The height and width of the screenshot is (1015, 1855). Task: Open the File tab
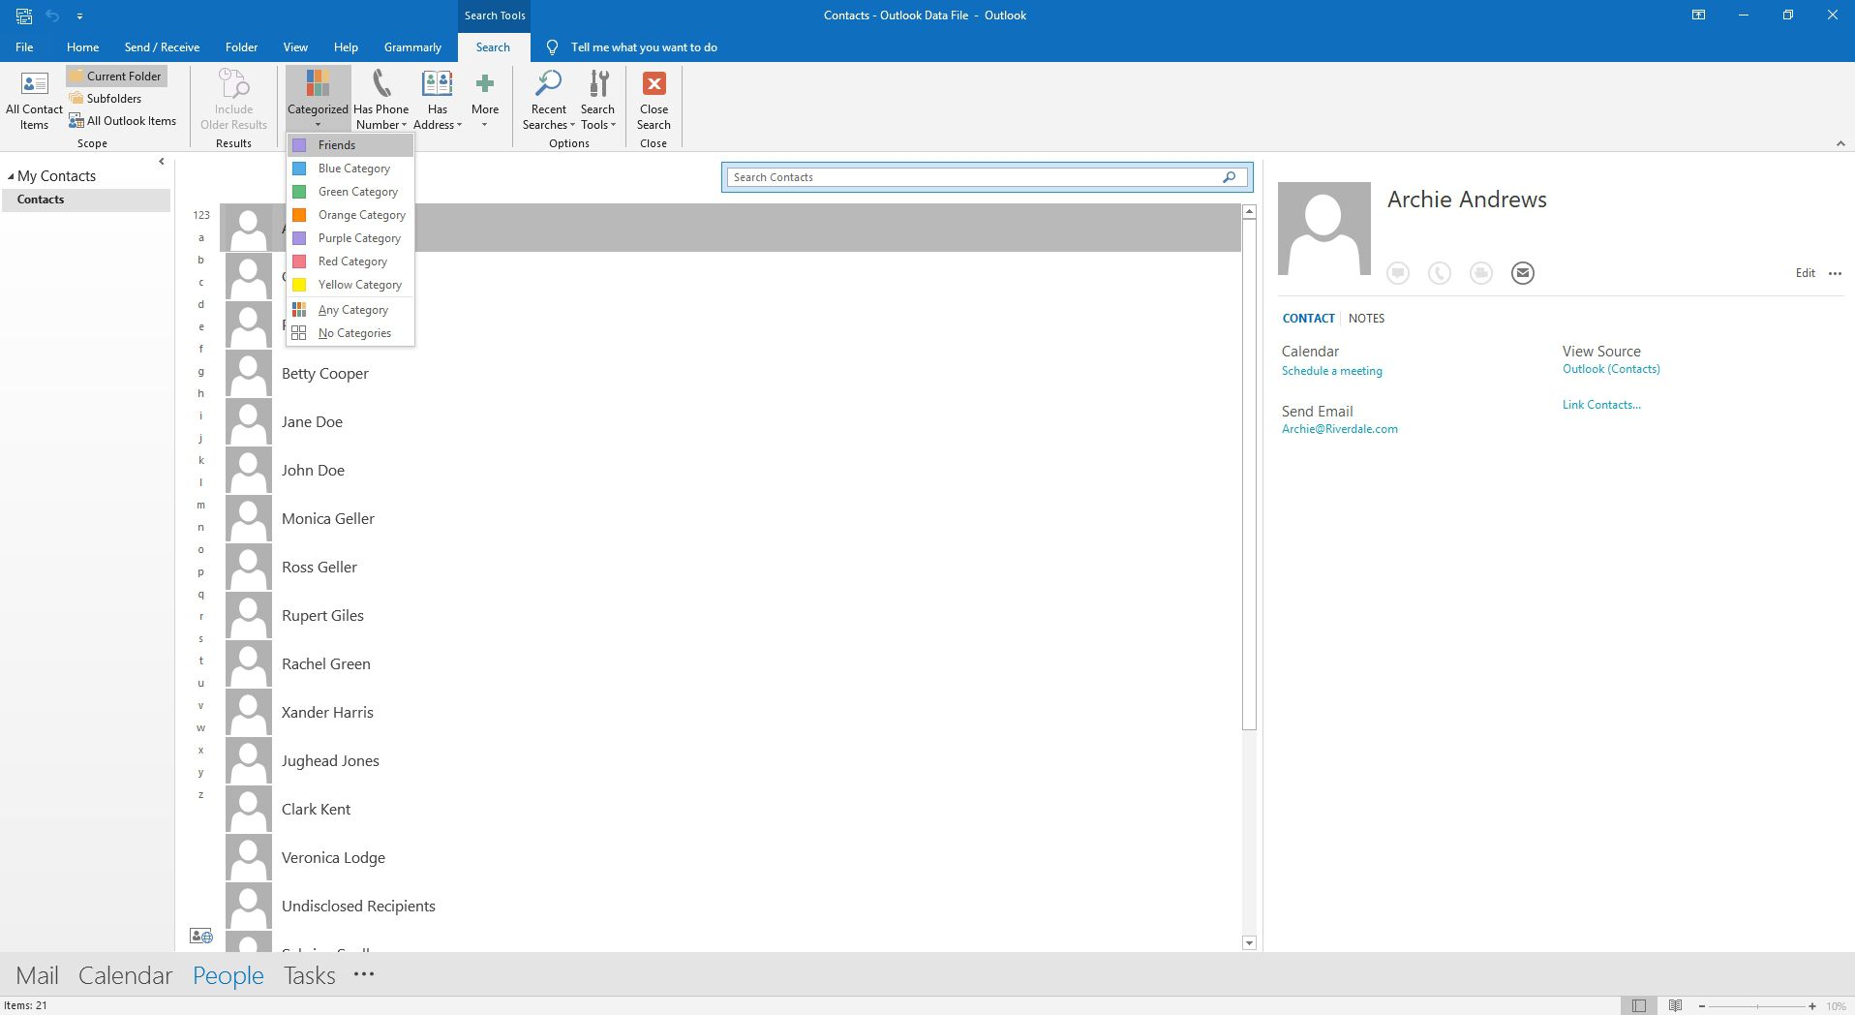tap(24, 46)
